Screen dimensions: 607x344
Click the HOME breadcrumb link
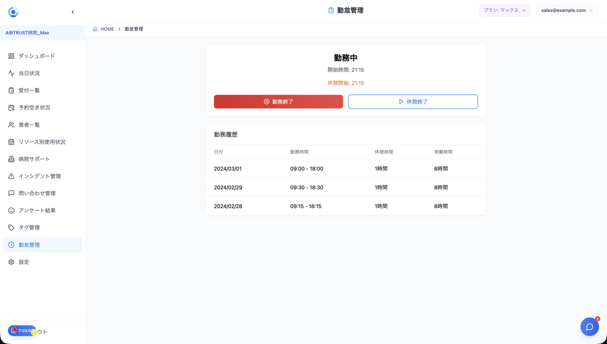[x=107, y=29]
